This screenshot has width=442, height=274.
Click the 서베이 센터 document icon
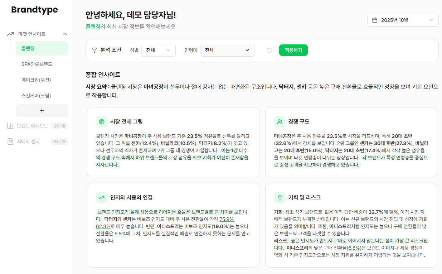pyautogui.click(x=10, y=141)
